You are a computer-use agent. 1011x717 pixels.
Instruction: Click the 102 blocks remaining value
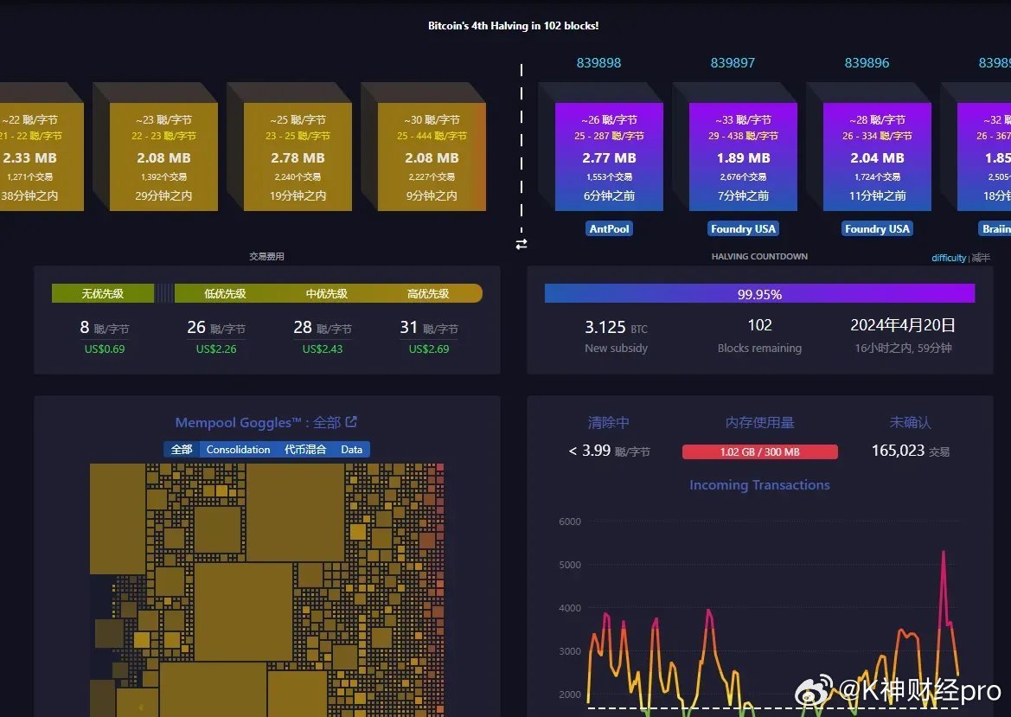(759, 325)
